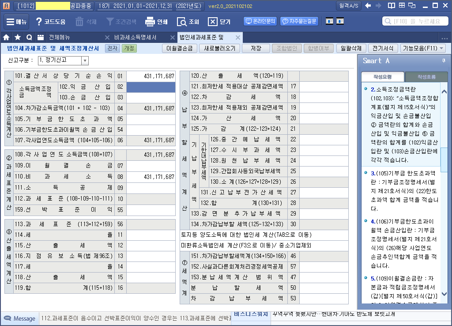Open the window list icon
The image size is (452, 326).
tap(40, 37)
